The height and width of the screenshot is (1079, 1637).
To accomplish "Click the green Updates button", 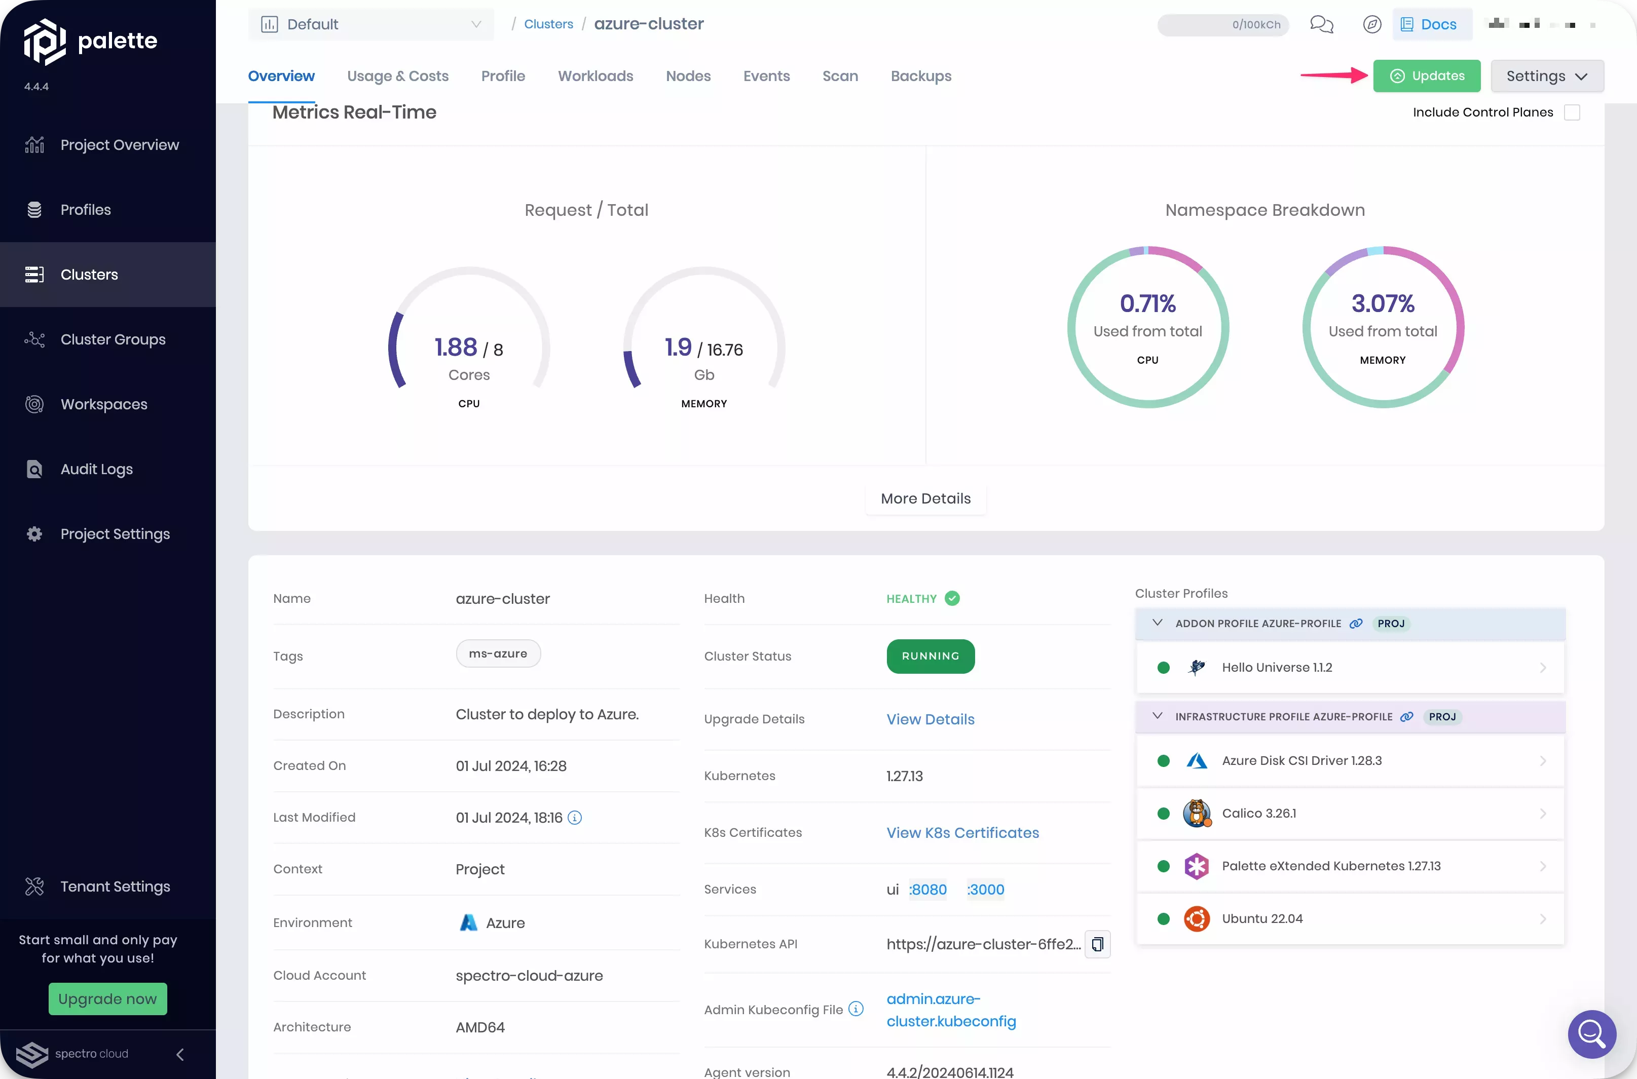I will click(1426, 75).
